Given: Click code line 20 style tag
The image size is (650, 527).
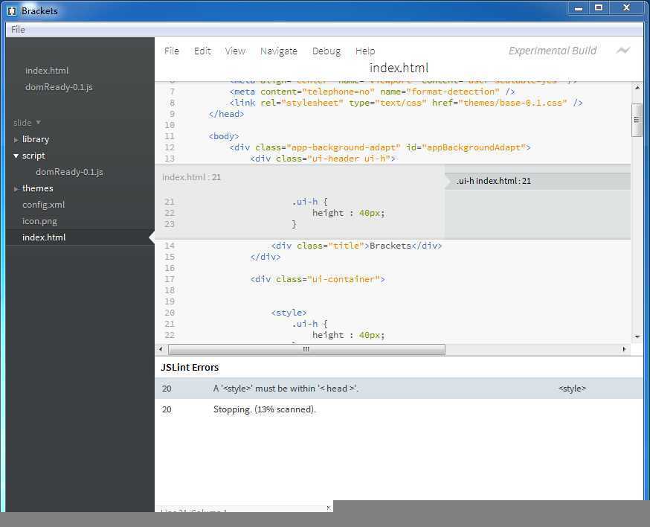Looking at the screenshot, I should pyautogui.click(x=289, y=313).
